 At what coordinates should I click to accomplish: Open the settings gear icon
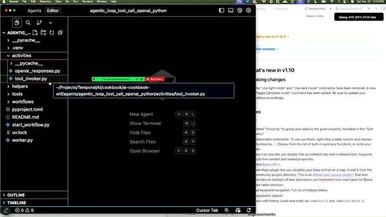coord(248,10)
